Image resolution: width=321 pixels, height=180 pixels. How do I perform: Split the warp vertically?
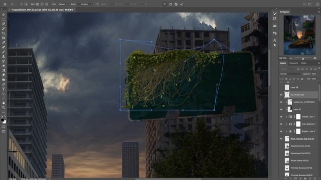click(42, 4)
